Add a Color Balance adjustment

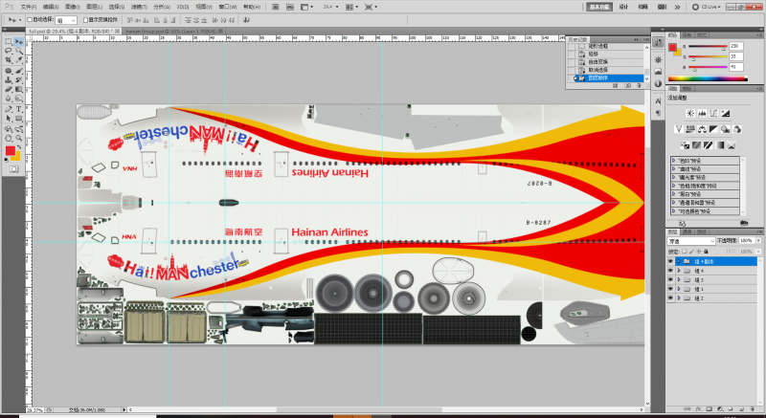pos(702,129)
